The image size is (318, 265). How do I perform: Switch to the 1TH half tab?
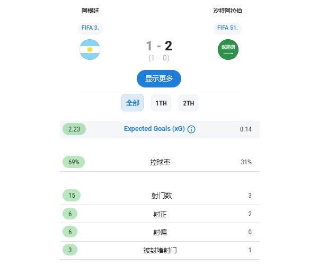pos(161,103)
